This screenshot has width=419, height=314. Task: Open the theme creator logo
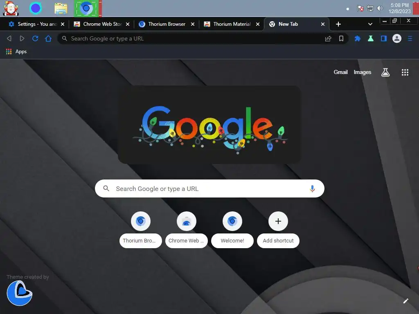[20, 293]
